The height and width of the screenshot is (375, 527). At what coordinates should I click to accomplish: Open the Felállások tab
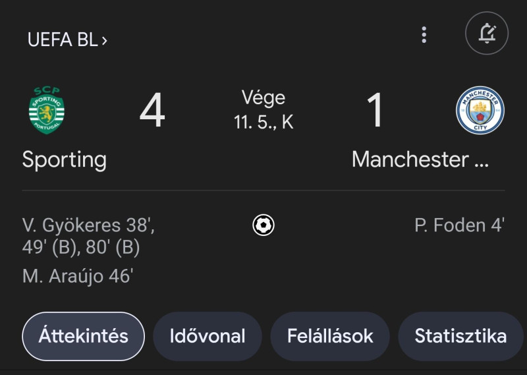[x=330, y=336]
